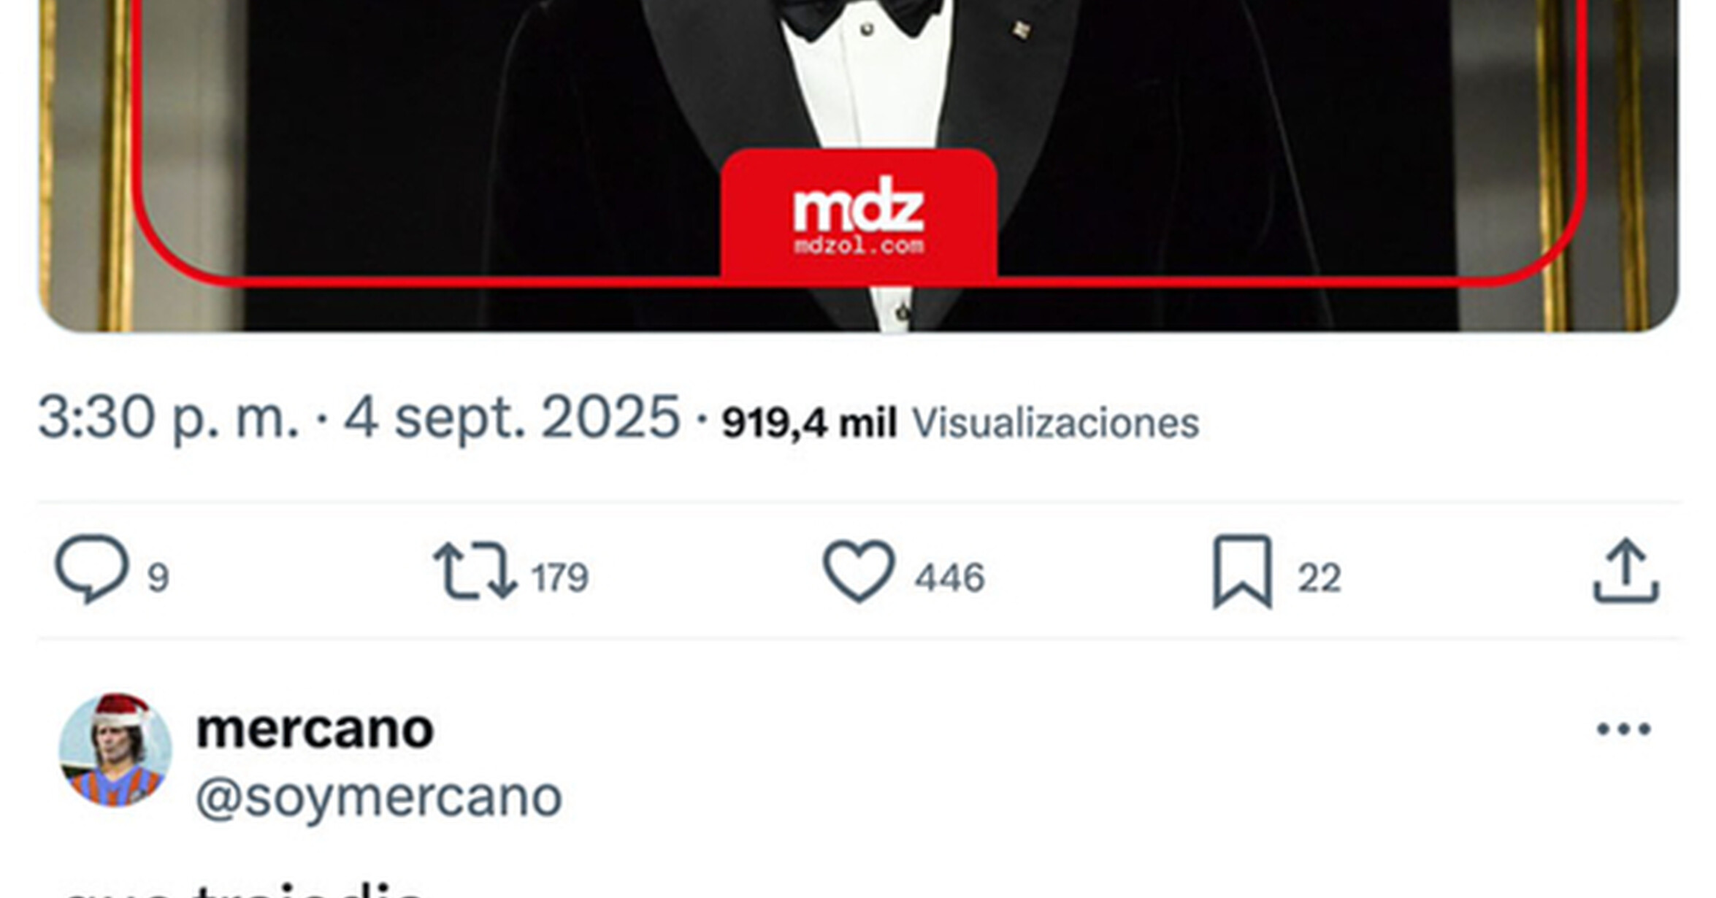This screenshot has height=898, width=1716.
Task: Click the 3:30 p. m. timestamp
Action: coord(169,418)
